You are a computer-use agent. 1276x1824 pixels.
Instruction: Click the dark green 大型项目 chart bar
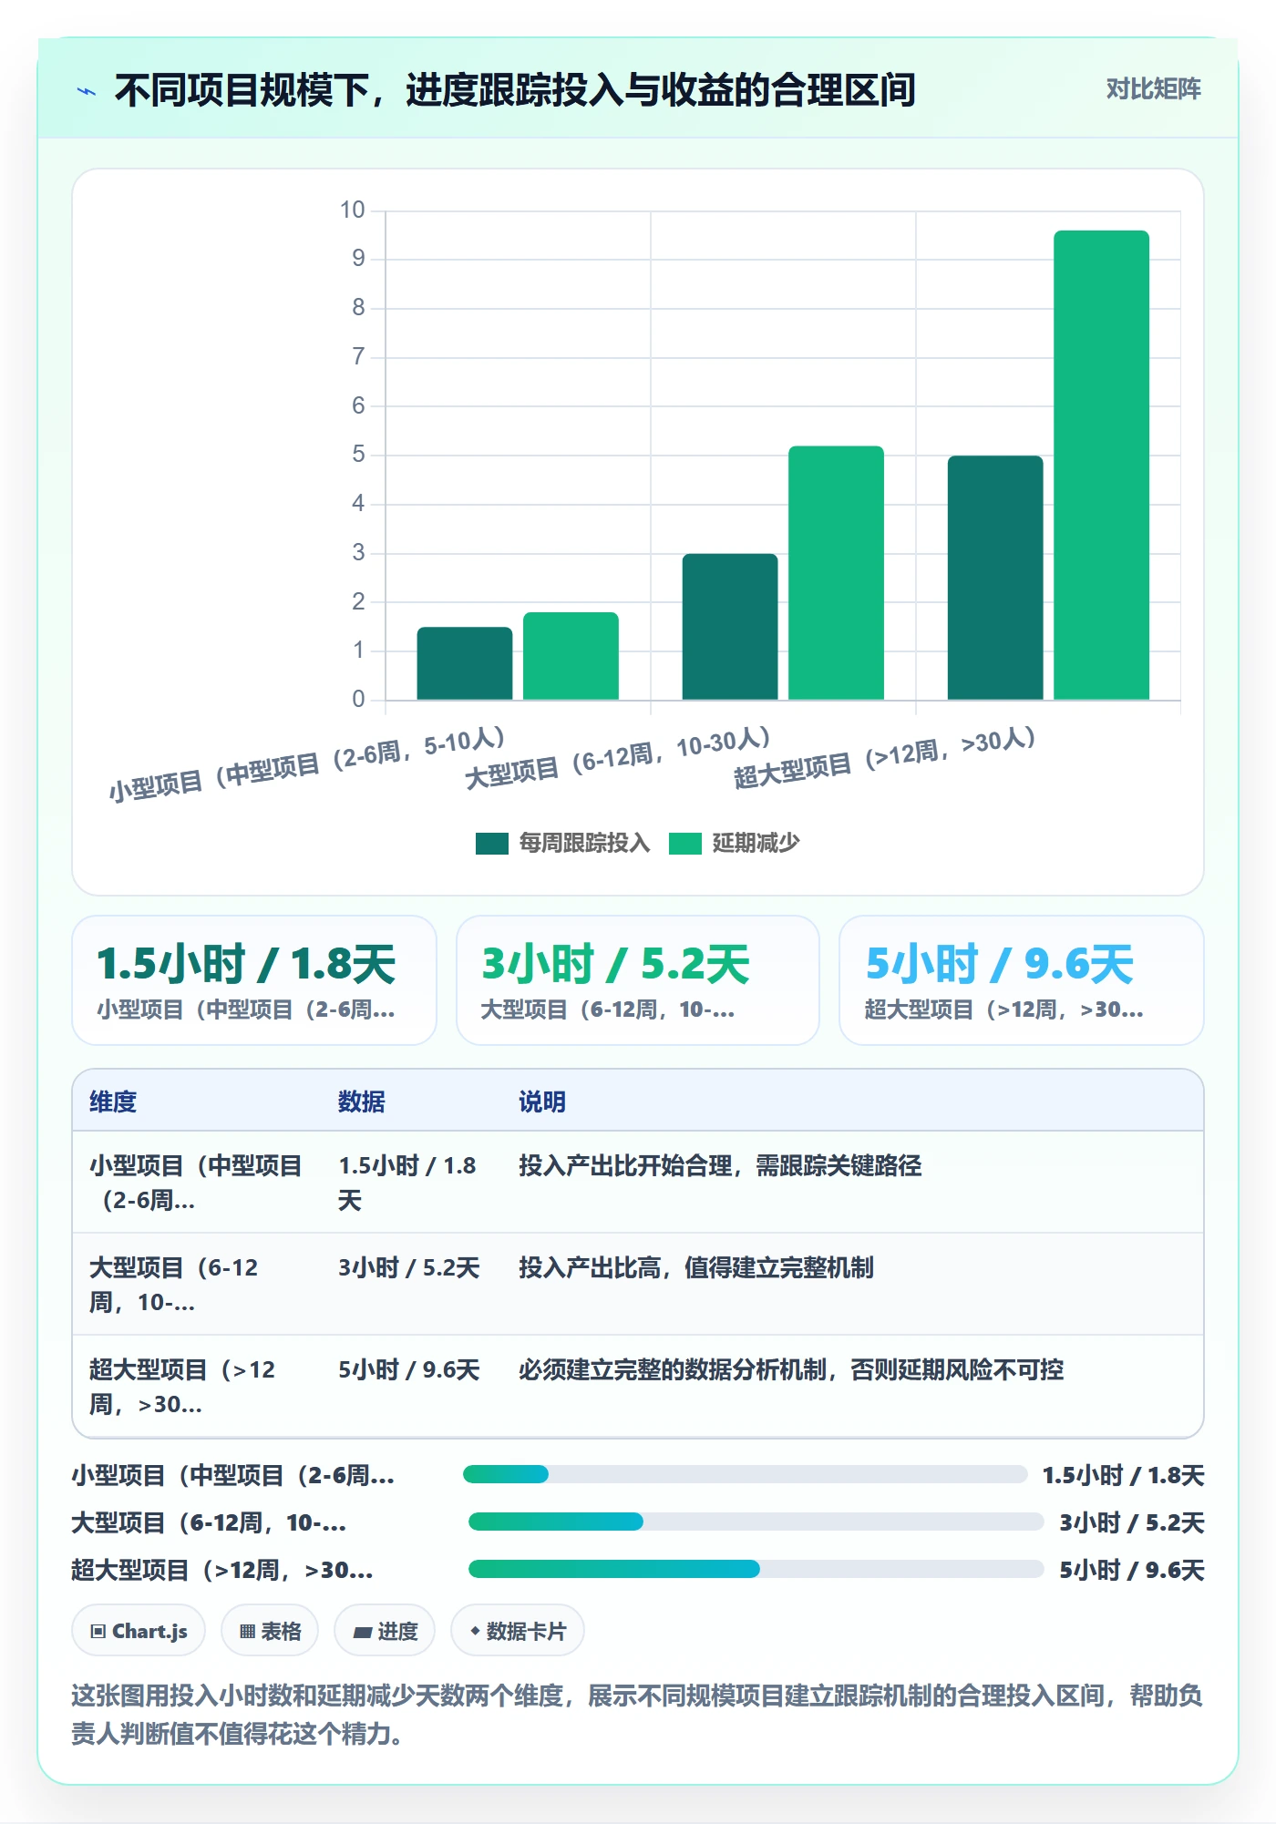pyautogui.click(x=730, y=627)
